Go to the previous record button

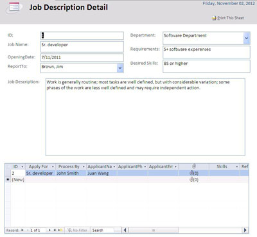click(28, 230)
